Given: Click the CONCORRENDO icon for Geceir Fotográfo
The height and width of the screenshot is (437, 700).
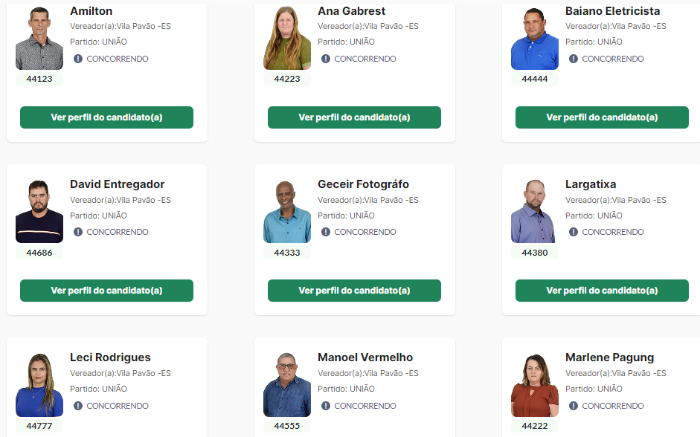Looking at the screenshot, I should tap(326, 232).
